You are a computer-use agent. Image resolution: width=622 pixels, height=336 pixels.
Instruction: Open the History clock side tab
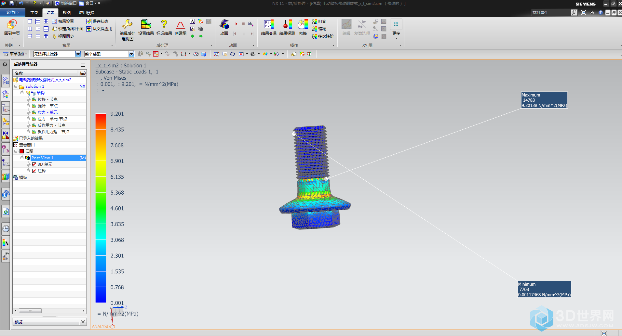6,229
